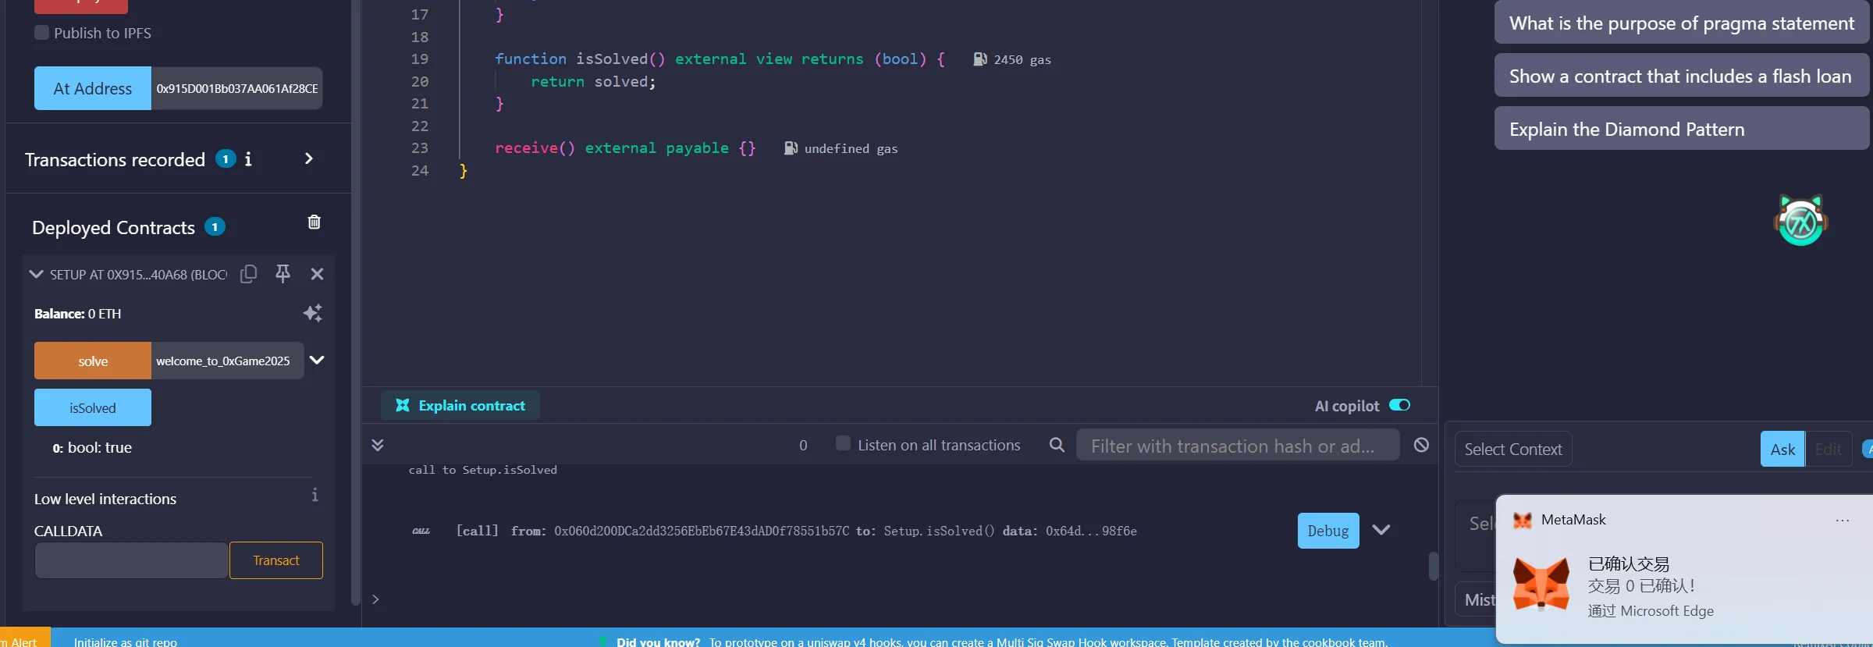Expand the call log details chevron
1873x647 pixels.
1381,530
